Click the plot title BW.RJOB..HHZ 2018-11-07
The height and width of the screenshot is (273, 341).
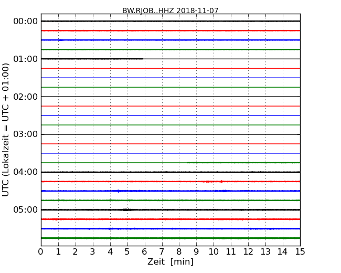(x=170, y=10)
